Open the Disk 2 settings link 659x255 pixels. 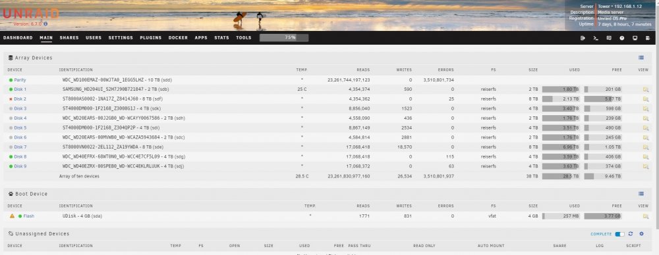tap(20, 99)
